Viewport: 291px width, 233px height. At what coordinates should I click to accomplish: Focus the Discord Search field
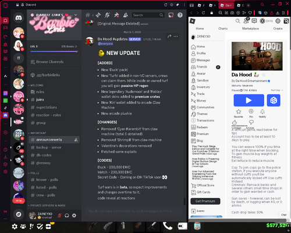[x=148, y=15]
